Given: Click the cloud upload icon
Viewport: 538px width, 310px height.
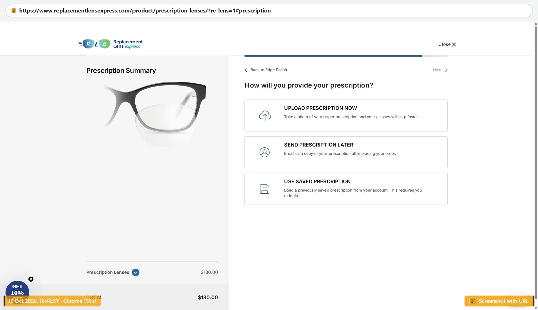Looking at the screenshot, I should click(265, 116).
